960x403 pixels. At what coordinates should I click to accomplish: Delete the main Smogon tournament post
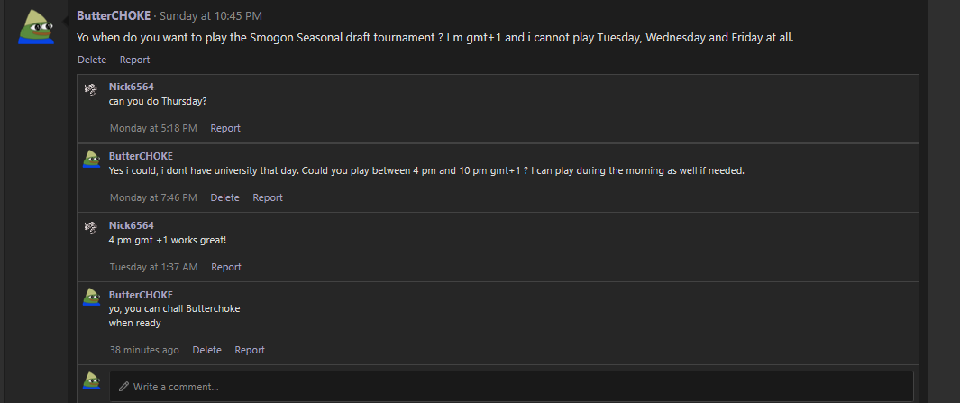(x=92, y=60)
